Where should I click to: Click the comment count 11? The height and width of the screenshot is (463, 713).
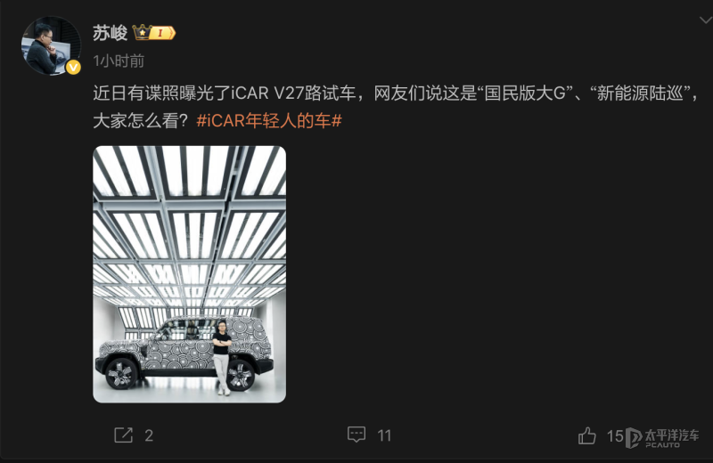pyautogui.click(x=384, y=435)
